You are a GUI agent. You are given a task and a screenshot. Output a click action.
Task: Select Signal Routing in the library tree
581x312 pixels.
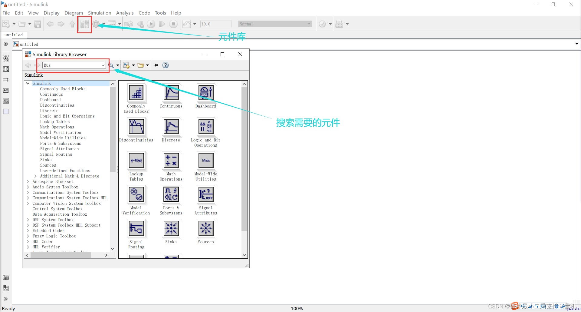[56, 154]
